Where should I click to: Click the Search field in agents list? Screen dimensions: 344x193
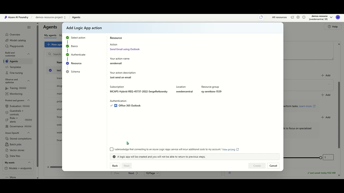point(55,54)
